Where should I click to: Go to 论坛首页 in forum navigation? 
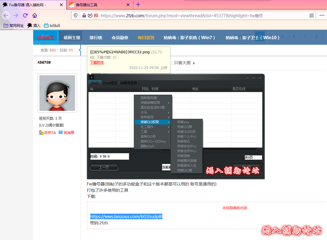(46, 38)
